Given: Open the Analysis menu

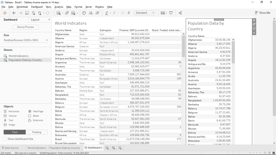Looking at the screenshot, I should point(58,7).
